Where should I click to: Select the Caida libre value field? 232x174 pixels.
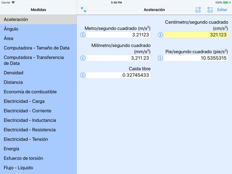118,75
